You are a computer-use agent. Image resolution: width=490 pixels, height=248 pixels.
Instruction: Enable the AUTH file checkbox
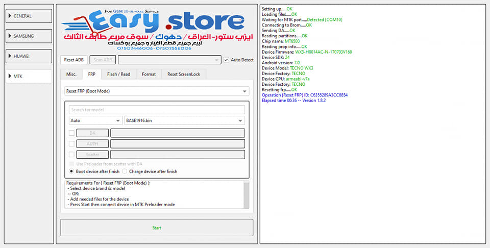coord(71,144)
